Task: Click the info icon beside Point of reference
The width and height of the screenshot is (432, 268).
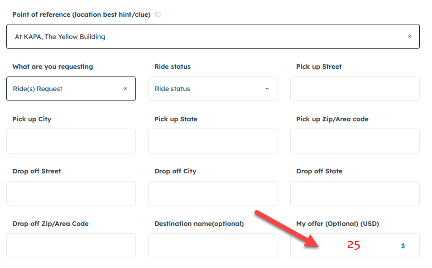Action: pyautogui.click(x=158, y=14)
